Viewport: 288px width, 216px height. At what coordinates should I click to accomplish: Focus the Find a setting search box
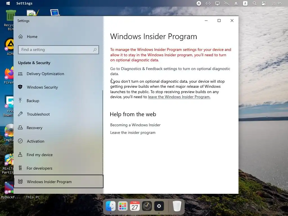point(58,49)
